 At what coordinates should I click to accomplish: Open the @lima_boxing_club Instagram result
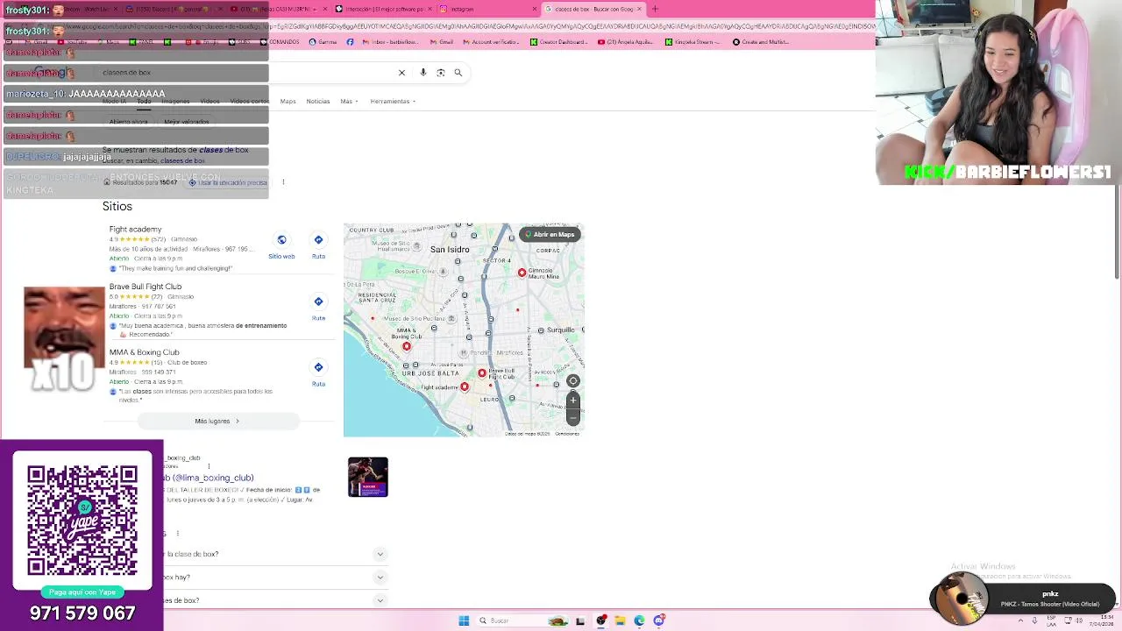(210, 478)
